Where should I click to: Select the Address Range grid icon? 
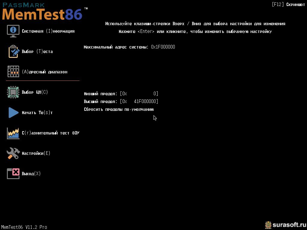(x=13, y=72)
